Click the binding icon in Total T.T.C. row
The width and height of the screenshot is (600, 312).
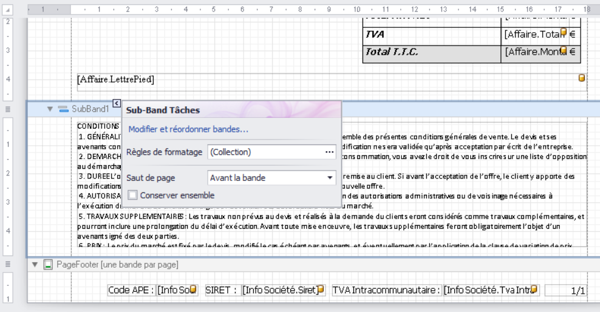tap(564, 50)
